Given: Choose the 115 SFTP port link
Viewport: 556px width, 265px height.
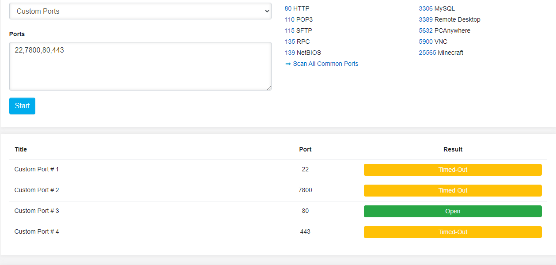Looking at the screenshot, I should [x=289, y=30].
